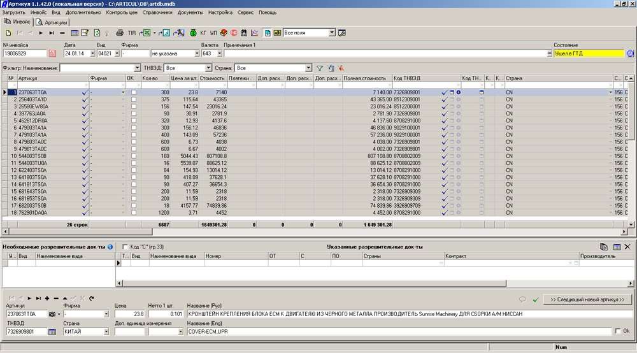
Task: Open the Документы menu
Action: [x=190, y=13]
